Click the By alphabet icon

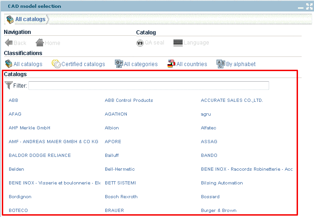(x=221, y=64)
